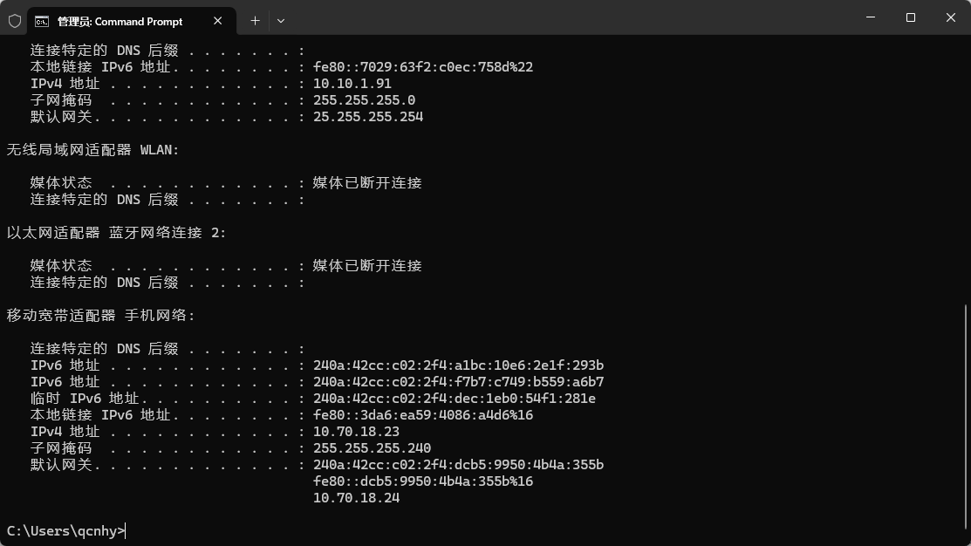This screenshot has width=971, height=546.
Task: Click the 移动宽带适配器 手机网络 heading
Action: click(x=101, y=316)
